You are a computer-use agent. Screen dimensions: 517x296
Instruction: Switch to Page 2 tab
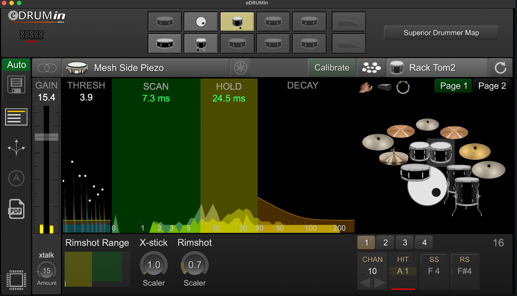pos(492,86)
